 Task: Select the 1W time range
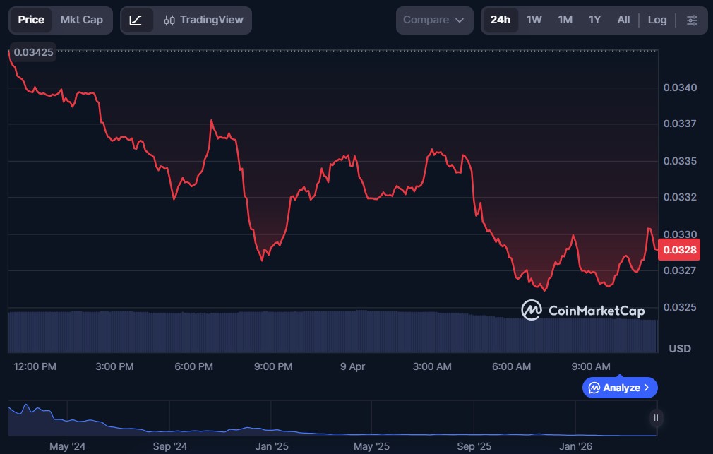click(534, 20)
